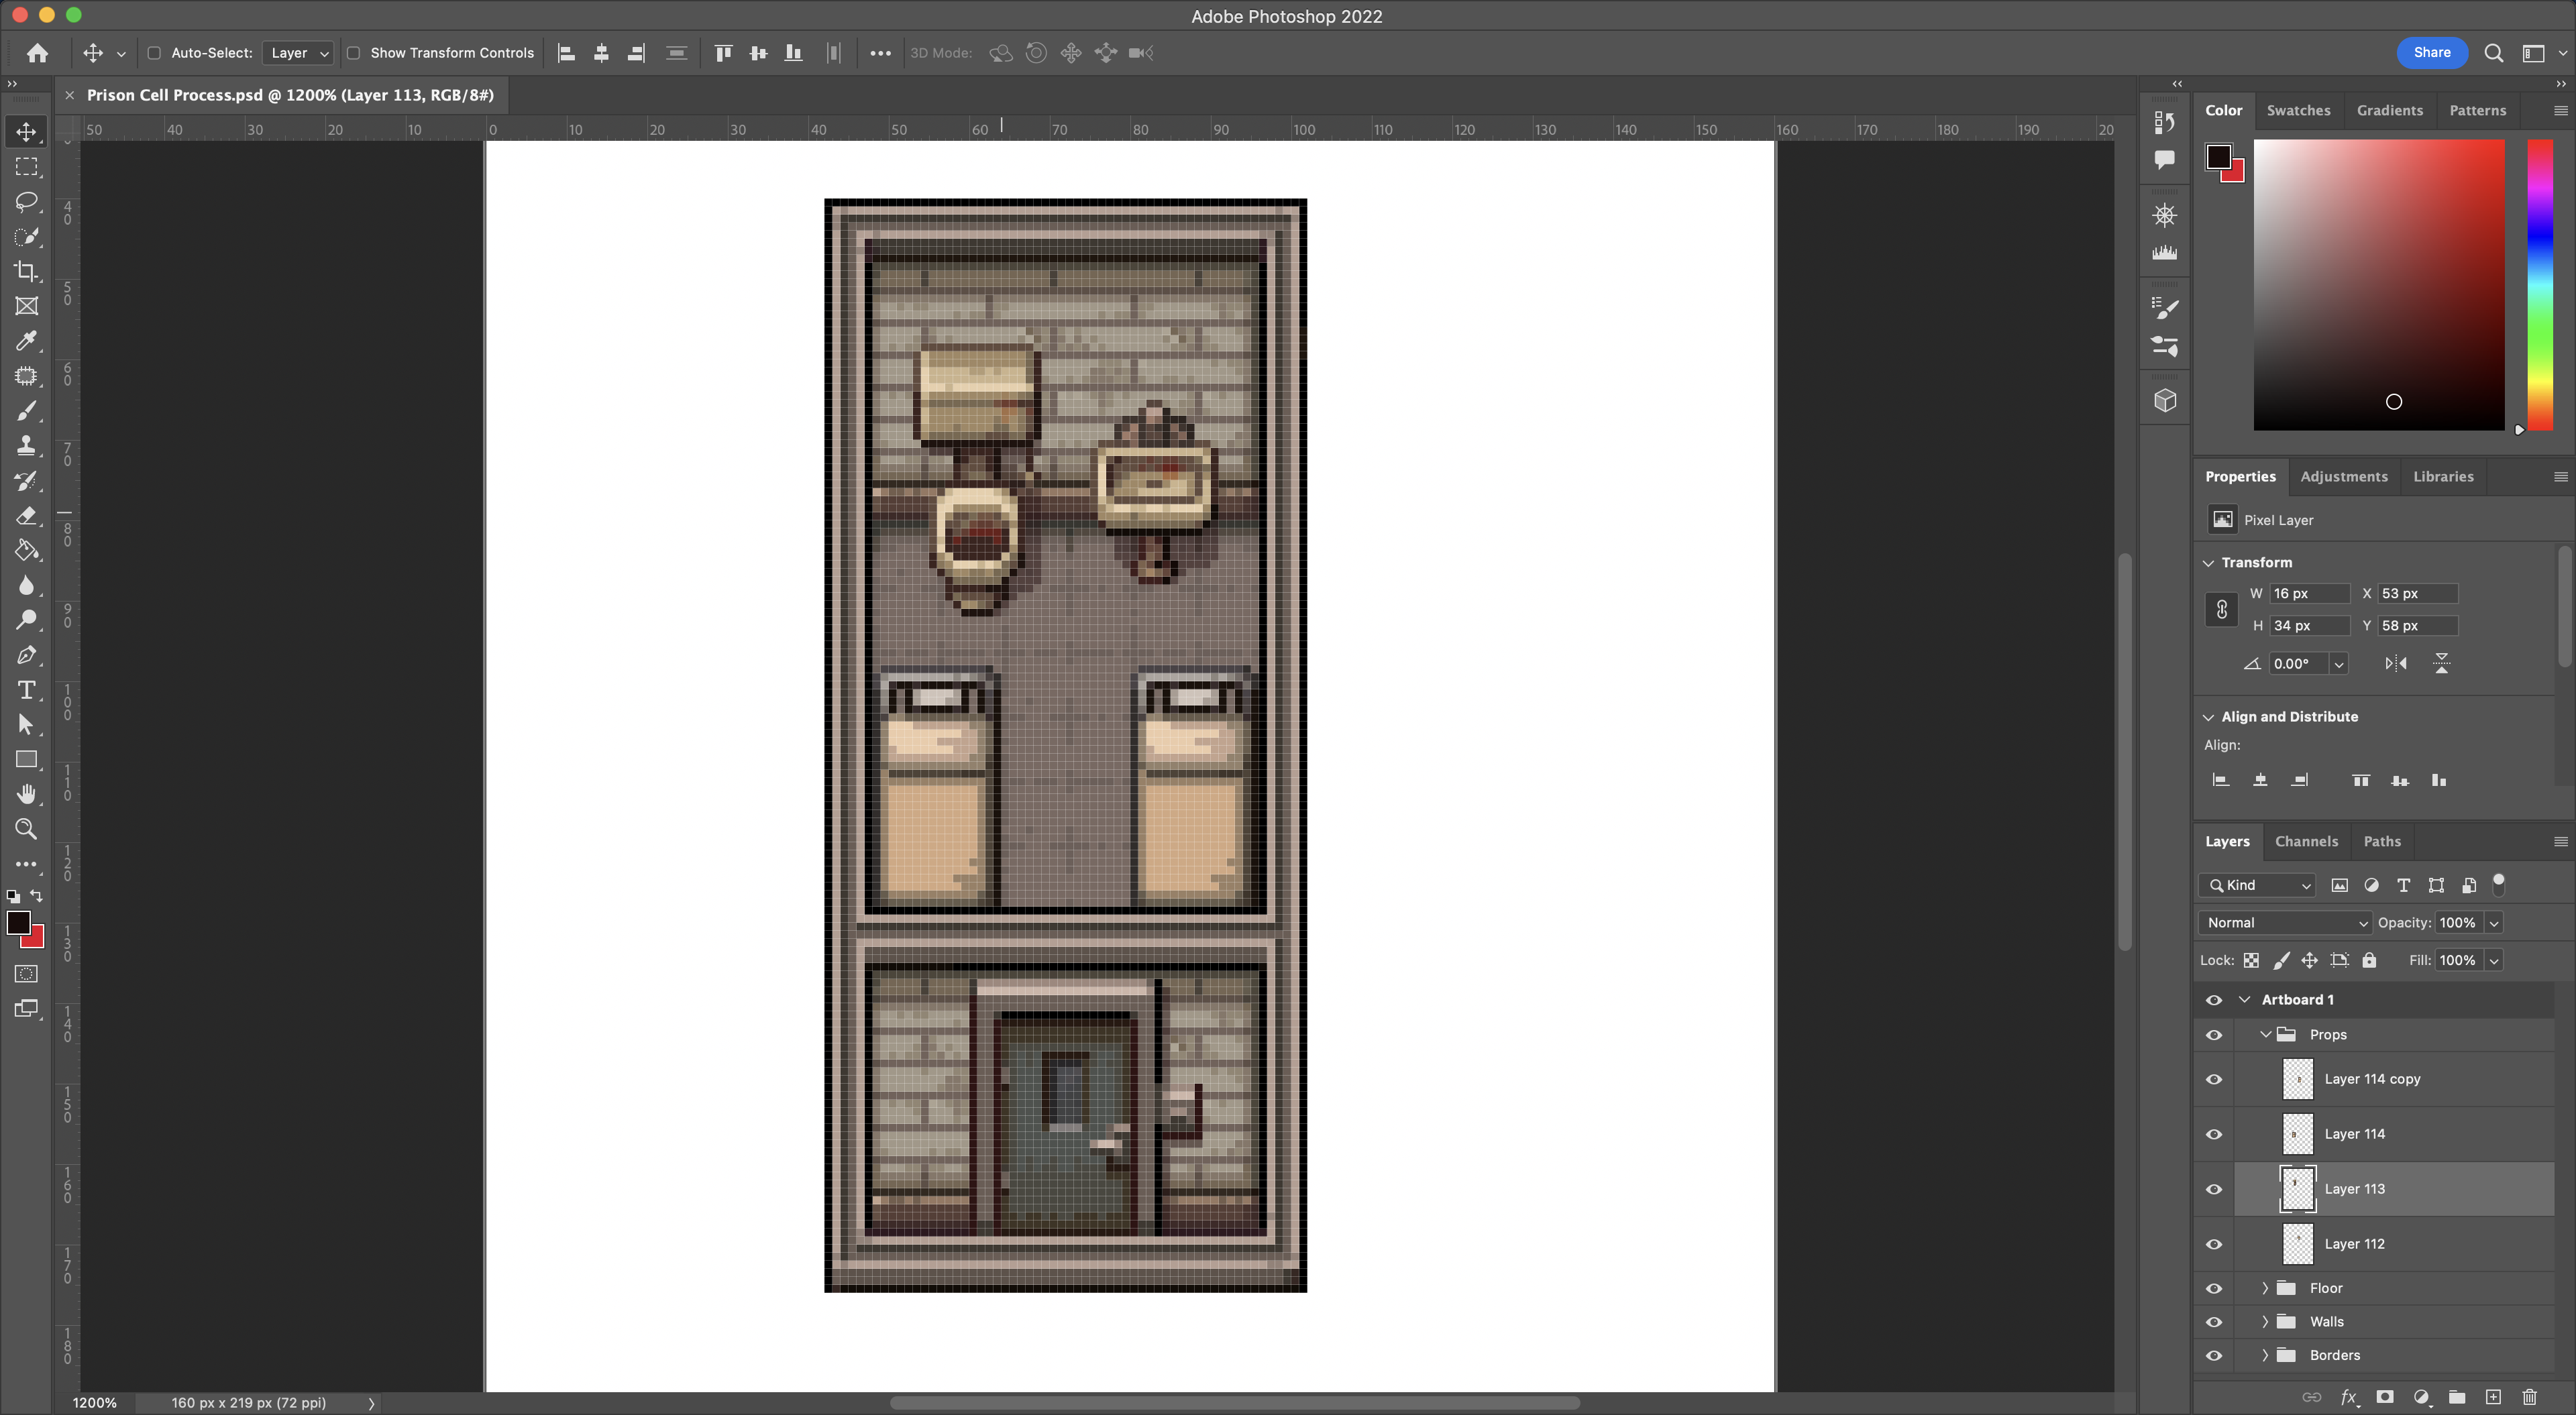Screen dimensions: 2576x1415
Task: Click the Width input field
Action: [2309, 594]
